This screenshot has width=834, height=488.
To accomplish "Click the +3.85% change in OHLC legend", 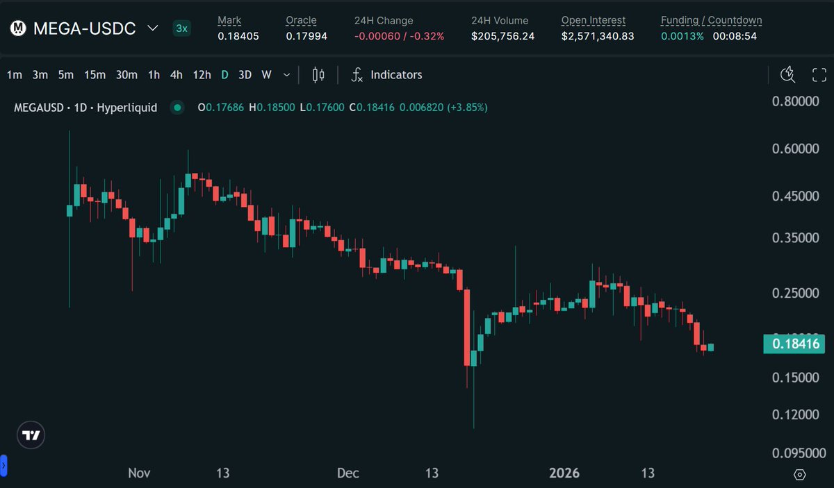I will [467, 108].
